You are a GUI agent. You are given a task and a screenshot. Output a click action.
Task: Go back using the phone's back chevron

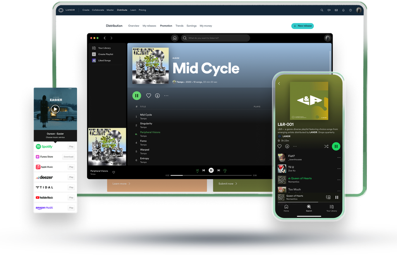tap(279, 83)
